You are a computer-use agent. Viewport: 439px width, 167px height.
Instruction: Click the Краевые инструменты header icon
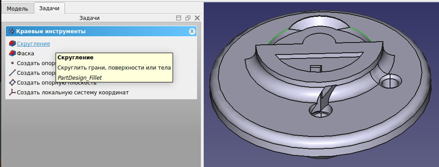pyautogui.click(x=12, y=31)
